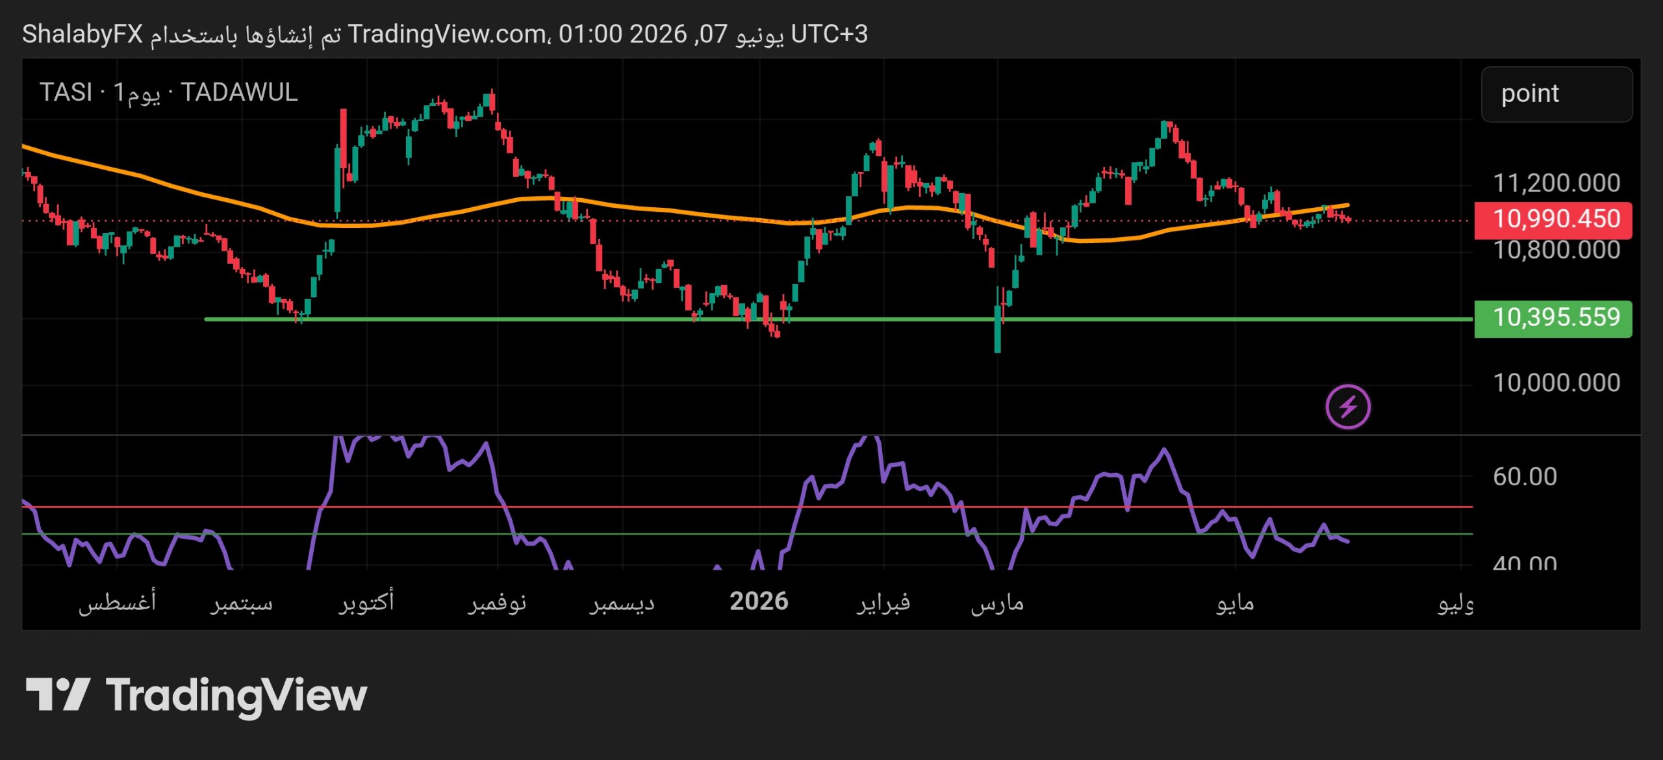Viewport: 1663px width, 760px height.
Task: Click the TASI symbol name
Action: point(66,92)
